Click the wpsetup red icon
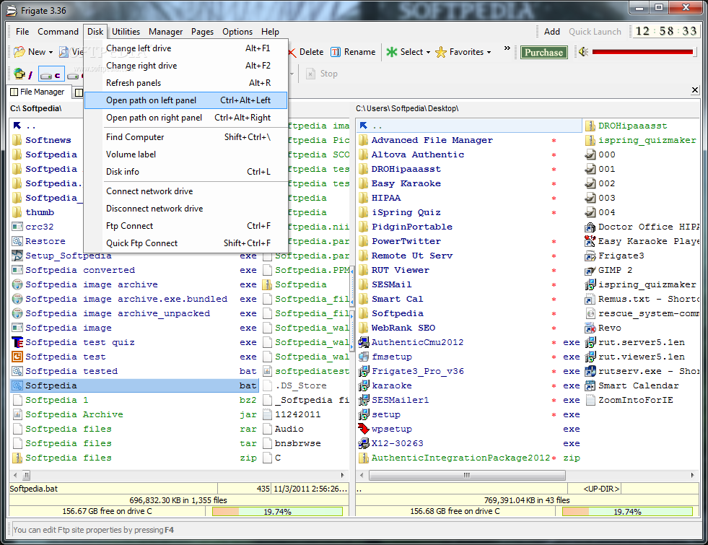 click(364, 429)
